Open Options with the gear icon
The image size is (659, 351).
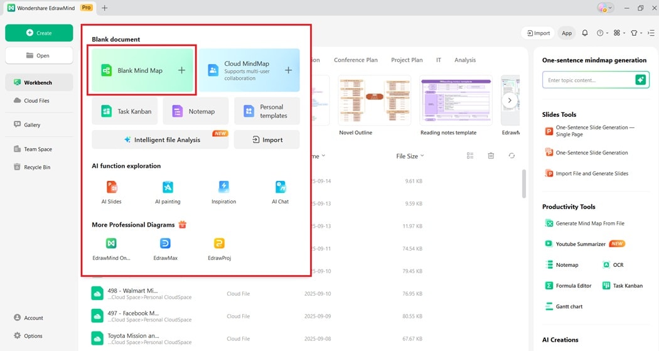(x=28, y=336)
